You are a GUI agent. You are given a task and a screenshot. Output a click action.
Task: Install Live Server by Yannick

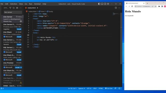tap(19, 44)
